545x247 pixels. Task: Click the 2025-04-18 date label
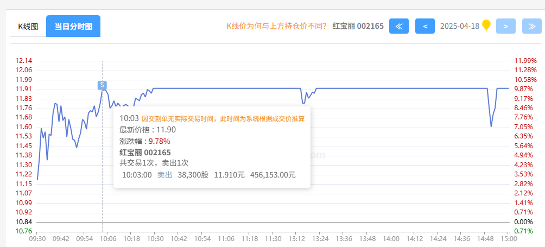[459, 26]
